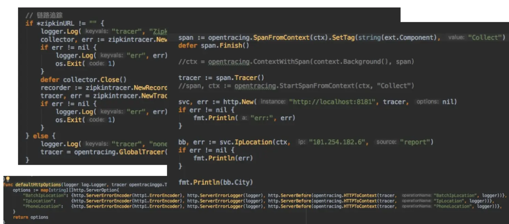Image resolution: width=509 pixels, height=224 pixels.
Task: Click the "http://localhost:8181" string
Action: coord(332,102)
